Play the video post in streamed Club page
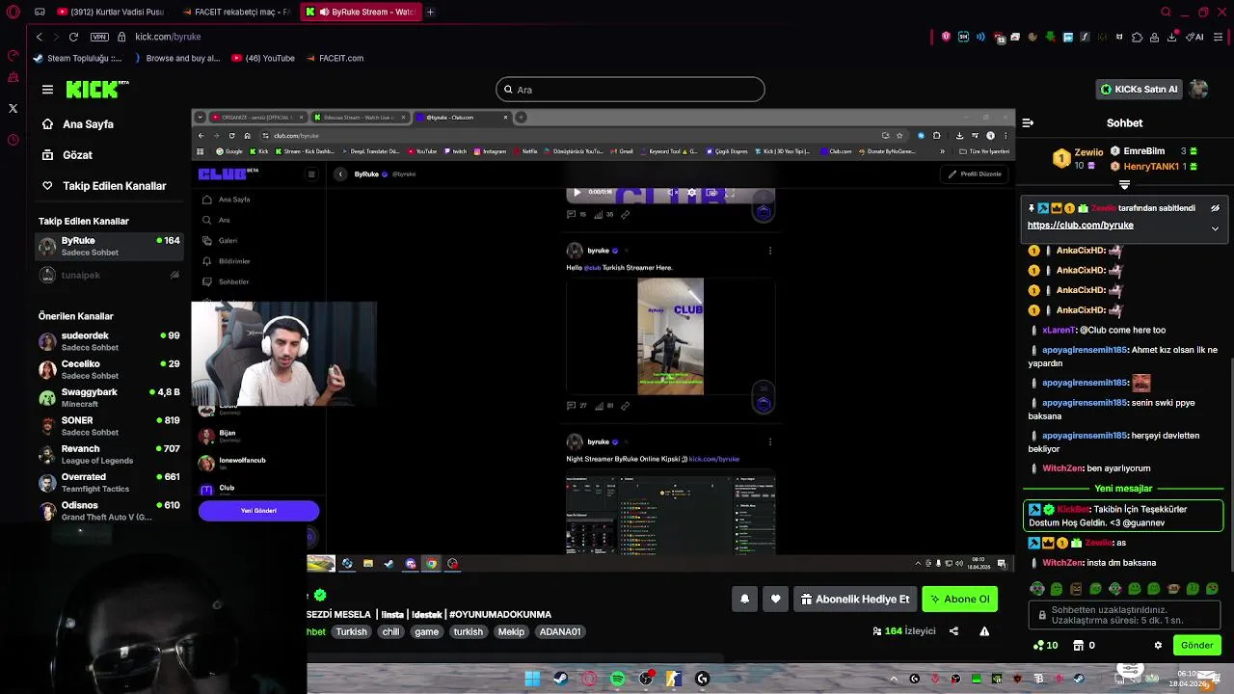 577,192
